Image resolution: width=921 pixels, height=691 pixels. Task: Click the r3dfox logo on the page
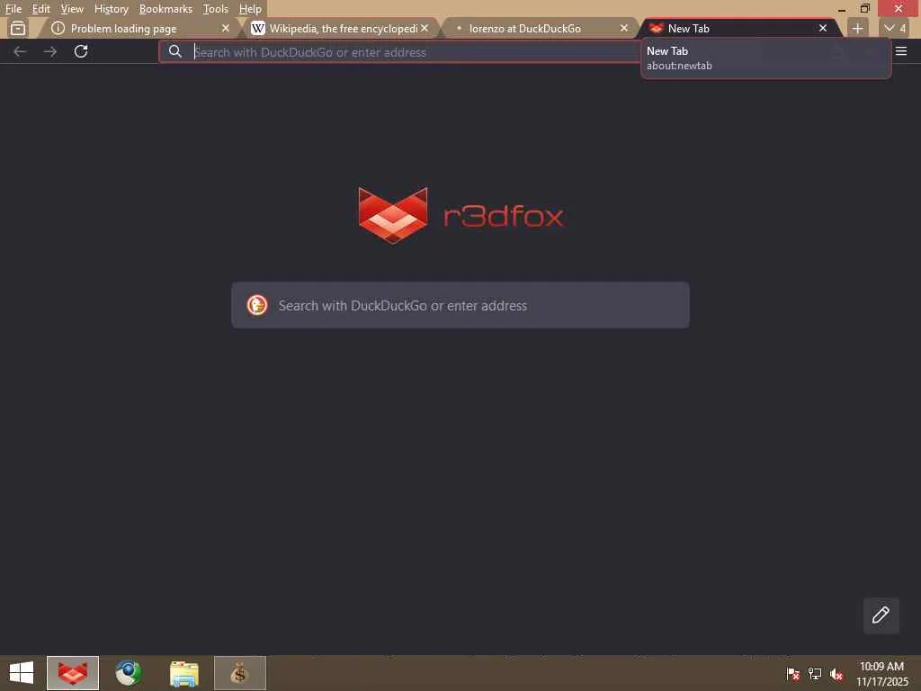[x=461, y=216]
